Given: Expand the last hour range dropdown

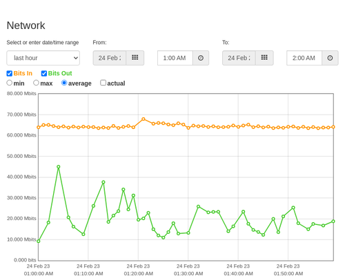Looking at the screenshot, I should 43,58.
